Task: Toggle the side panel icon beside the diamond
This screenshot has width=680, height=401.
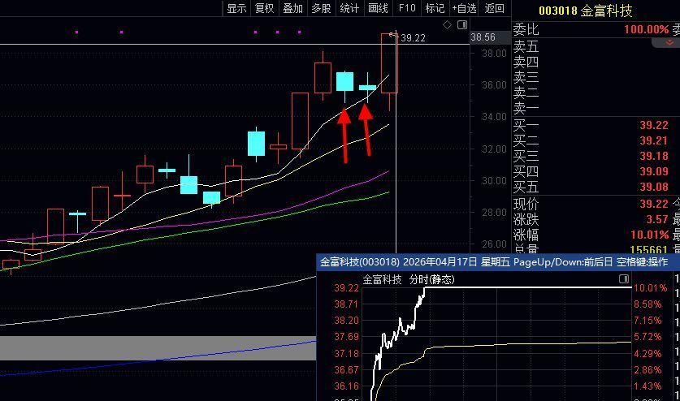Action: pyautogui.click(x=462, y=24)
